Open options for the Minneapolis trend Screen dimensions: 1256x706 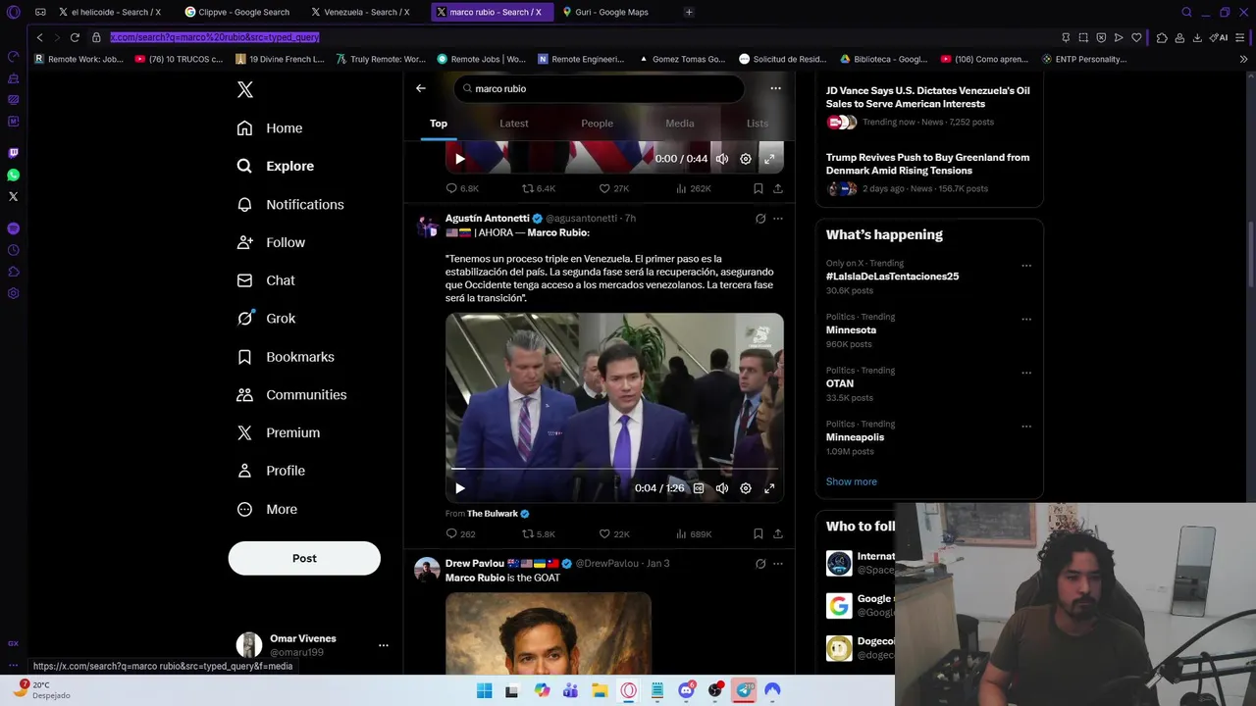click(1026, 427)
